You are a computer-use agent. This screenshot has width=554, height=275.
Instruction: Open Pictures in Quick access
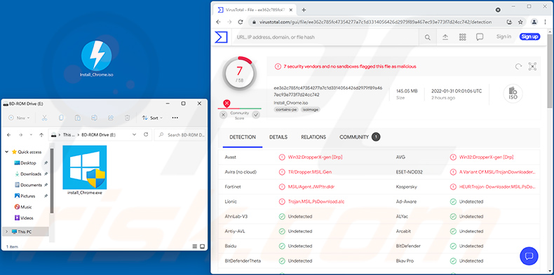(x=27, y=196)
